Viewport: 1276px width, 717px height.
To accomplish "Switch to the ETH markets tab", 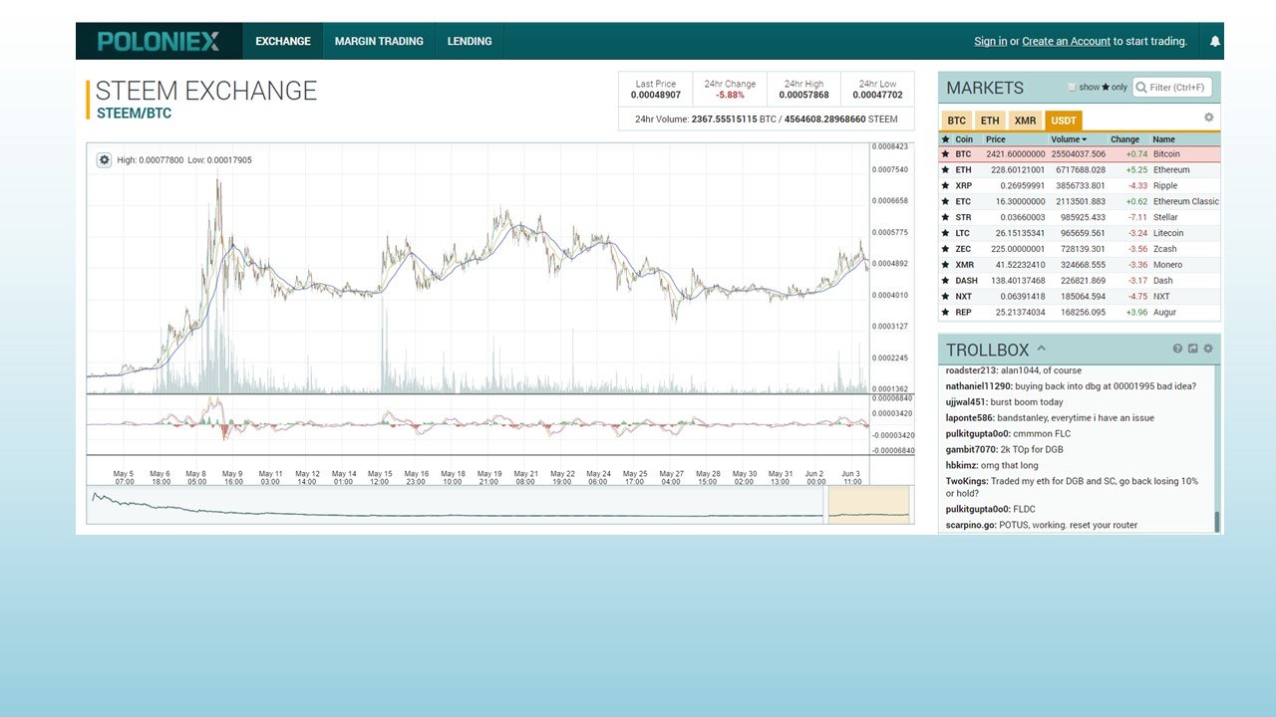I will click(x=990, y=120).
